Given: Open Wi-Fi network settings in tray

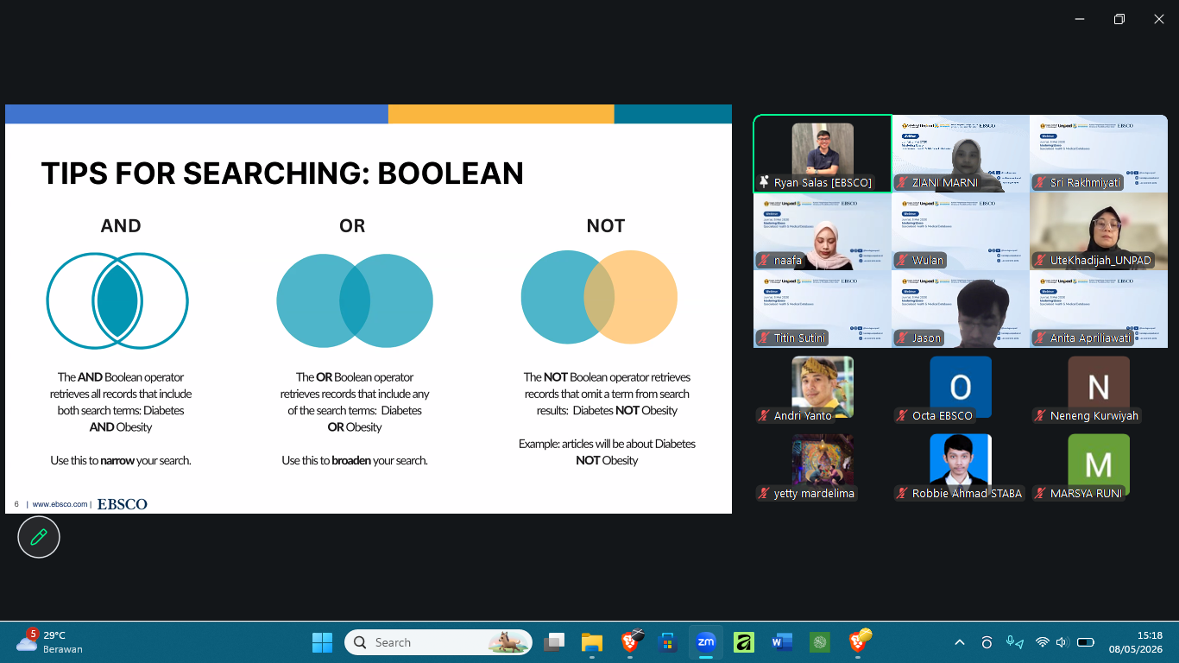Looking at the screenshot, I should [x=1043, y=642].
